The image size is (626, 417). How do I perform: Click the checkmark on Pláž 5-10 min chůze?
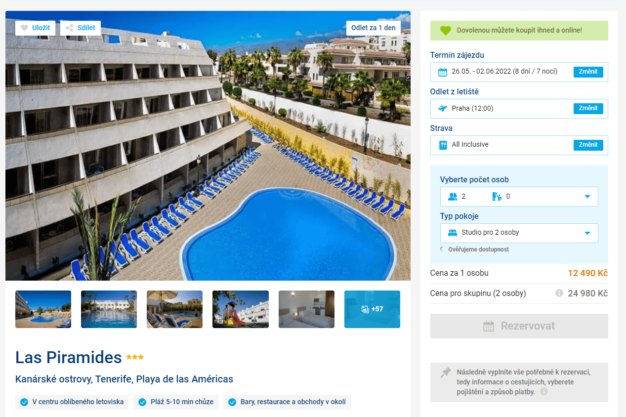142,402
